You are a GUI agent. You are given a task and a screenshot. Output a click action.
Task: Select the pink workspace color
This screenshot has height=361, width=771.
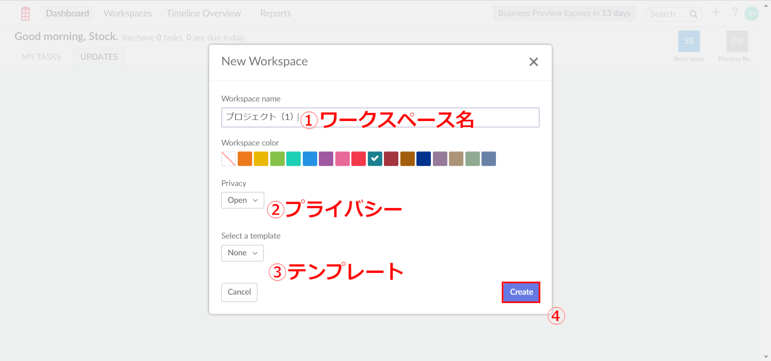343,159
